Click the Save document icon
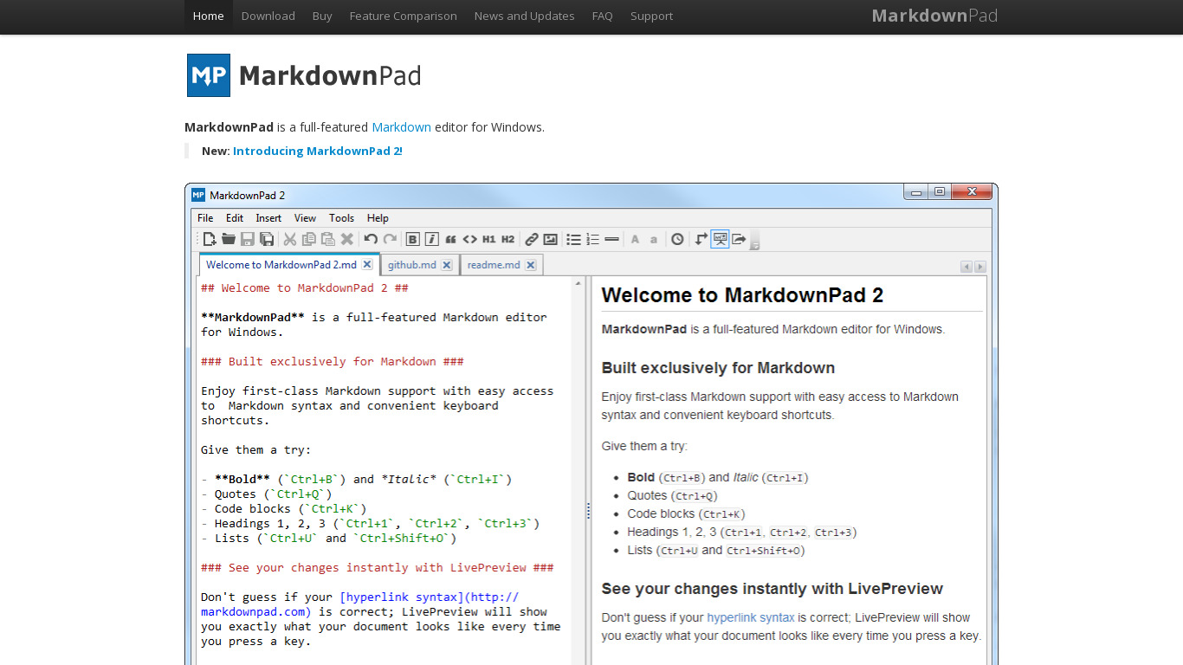Image resolution: width=1183 pixels, height=665 pixels. click(248, 239)
